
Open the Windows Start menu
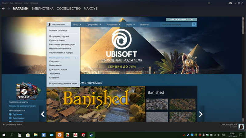pyautogui.click(x=4, y=135)
